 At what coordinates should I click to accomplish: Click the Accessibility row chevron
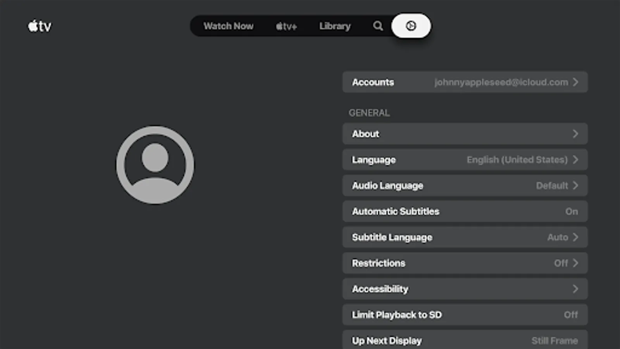[x=575, y=289]
